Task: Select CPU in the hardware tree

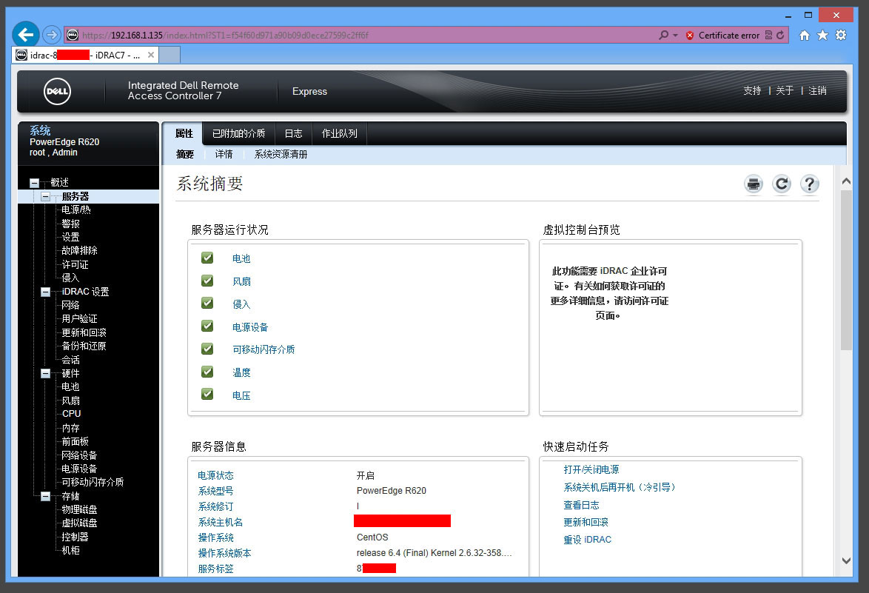Action: coord(72,414)
